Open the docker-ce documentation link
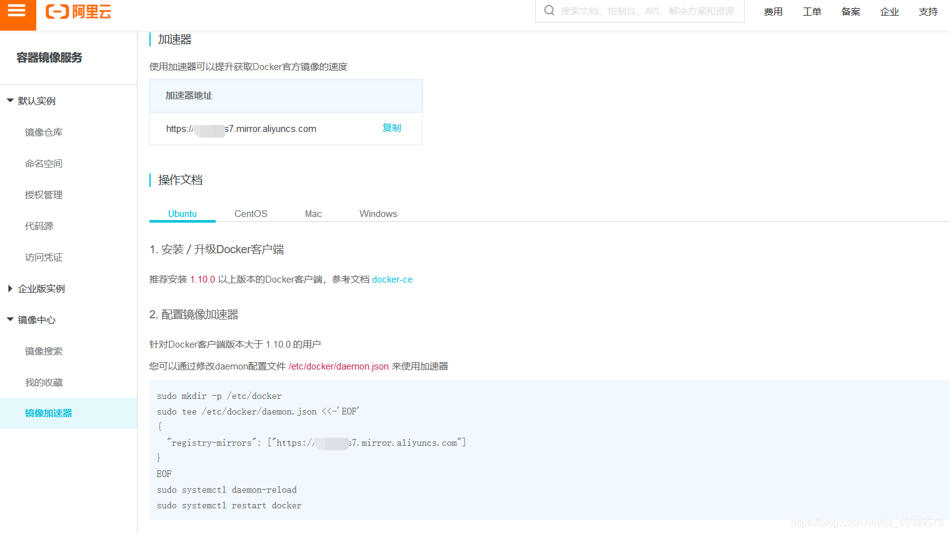The width and height of the screenshot is (949, 534). 392,280
